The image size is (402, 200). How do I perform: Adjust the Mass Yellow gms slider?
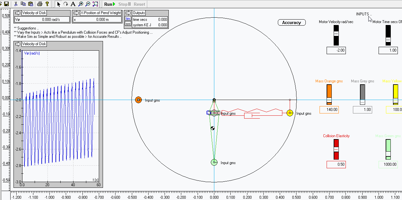[x=396, y=95]
